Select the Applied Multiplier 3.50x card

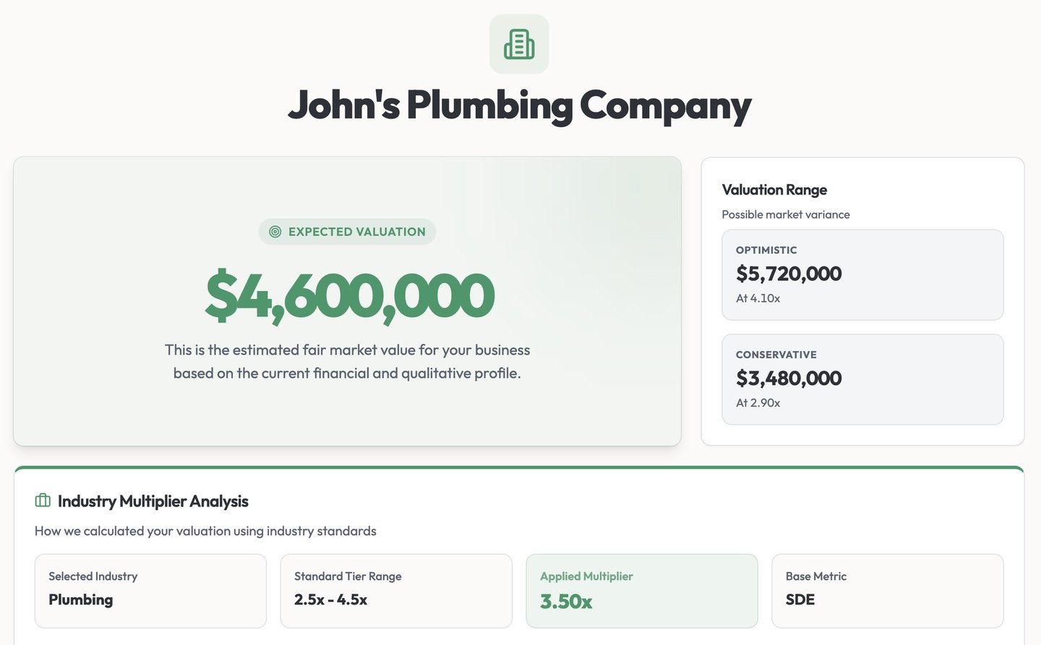click(642, 590)
